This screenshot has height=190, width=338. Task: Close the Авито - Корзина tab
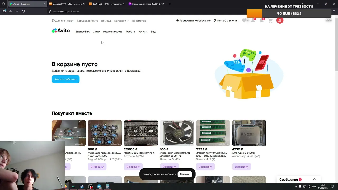(44, 4)
